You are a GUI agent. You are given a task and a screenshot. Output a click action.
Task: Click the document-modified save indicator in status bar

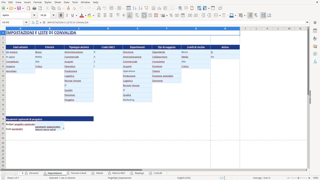[3, 178]
